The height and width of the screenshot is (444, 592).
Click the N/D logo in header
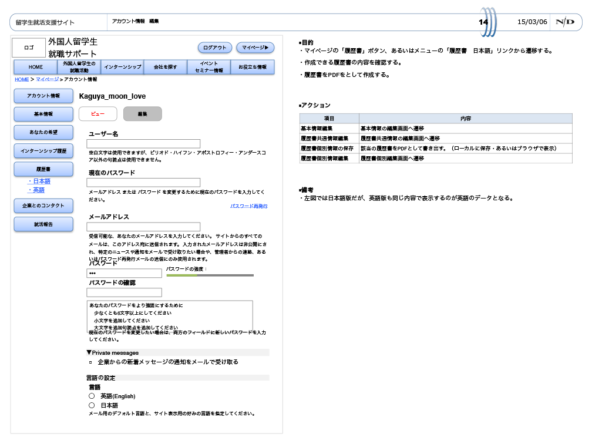565,22
